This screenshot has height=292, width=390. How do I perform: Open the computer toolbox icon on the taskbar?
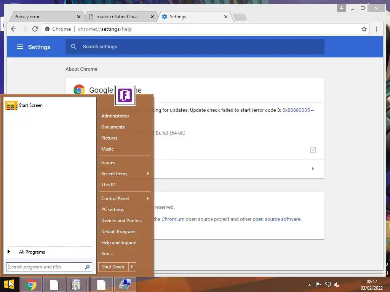click(x=125, y=284)
